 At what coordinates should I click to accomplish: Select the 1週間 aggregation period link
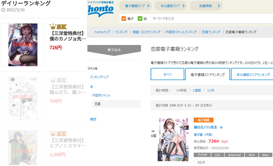[x=197, y=90]
